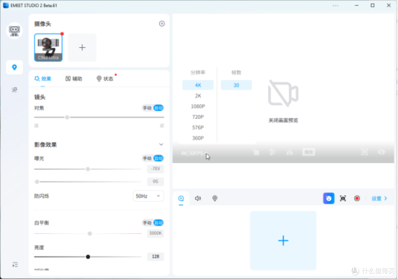Choose 720P resolution in the list
This screenshot has height=279, width=398.
[198, 117]
